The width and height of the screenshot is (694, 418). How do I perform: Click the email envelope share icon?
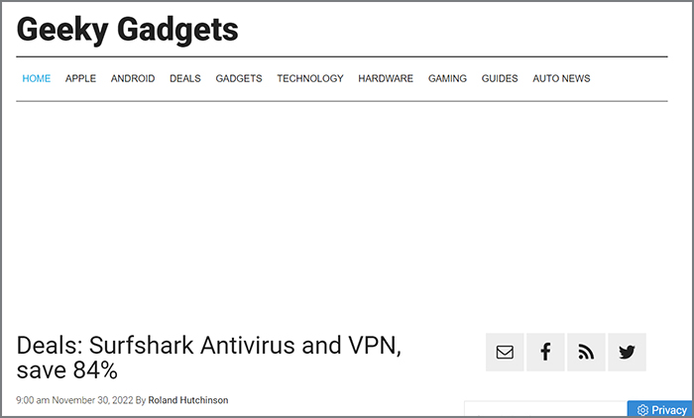505,352
